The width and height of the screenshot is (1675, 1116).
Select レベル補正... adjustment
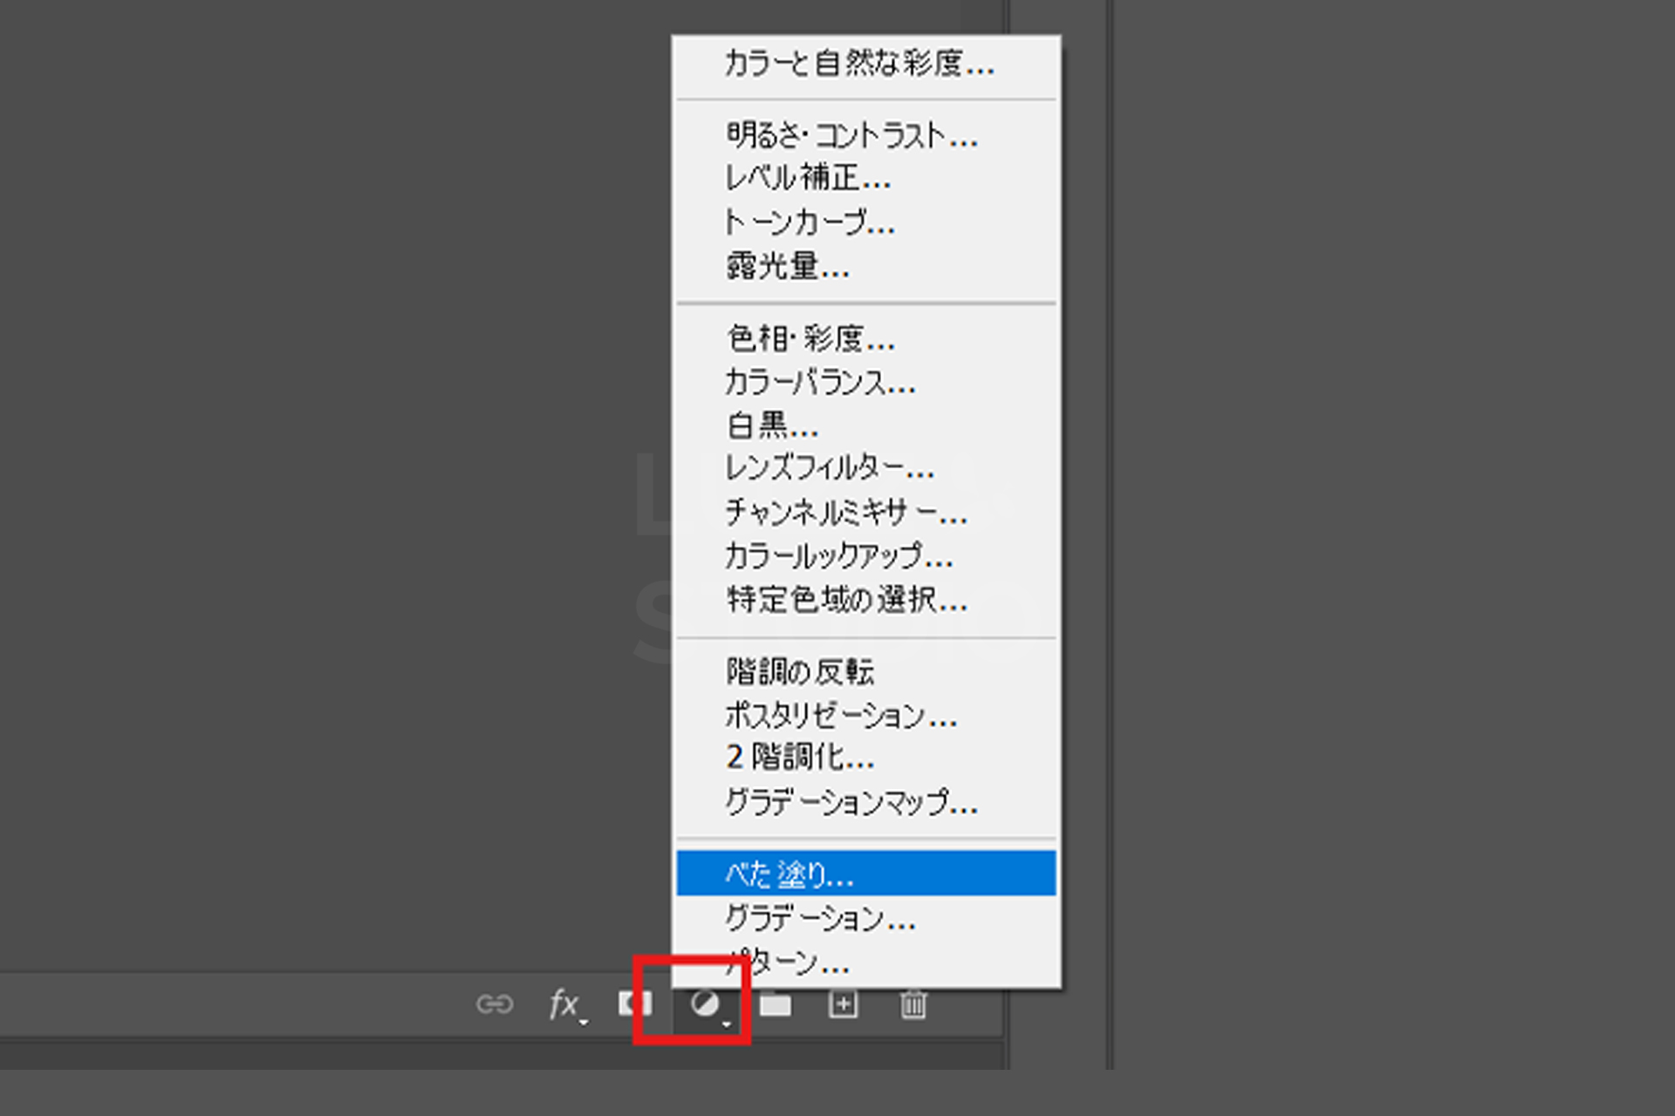pos(808,179)
